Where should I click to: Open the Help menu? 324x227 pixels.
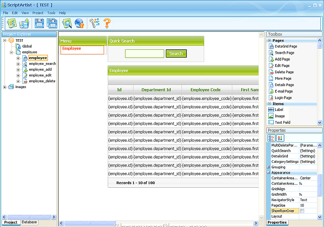tap(62, 13)
